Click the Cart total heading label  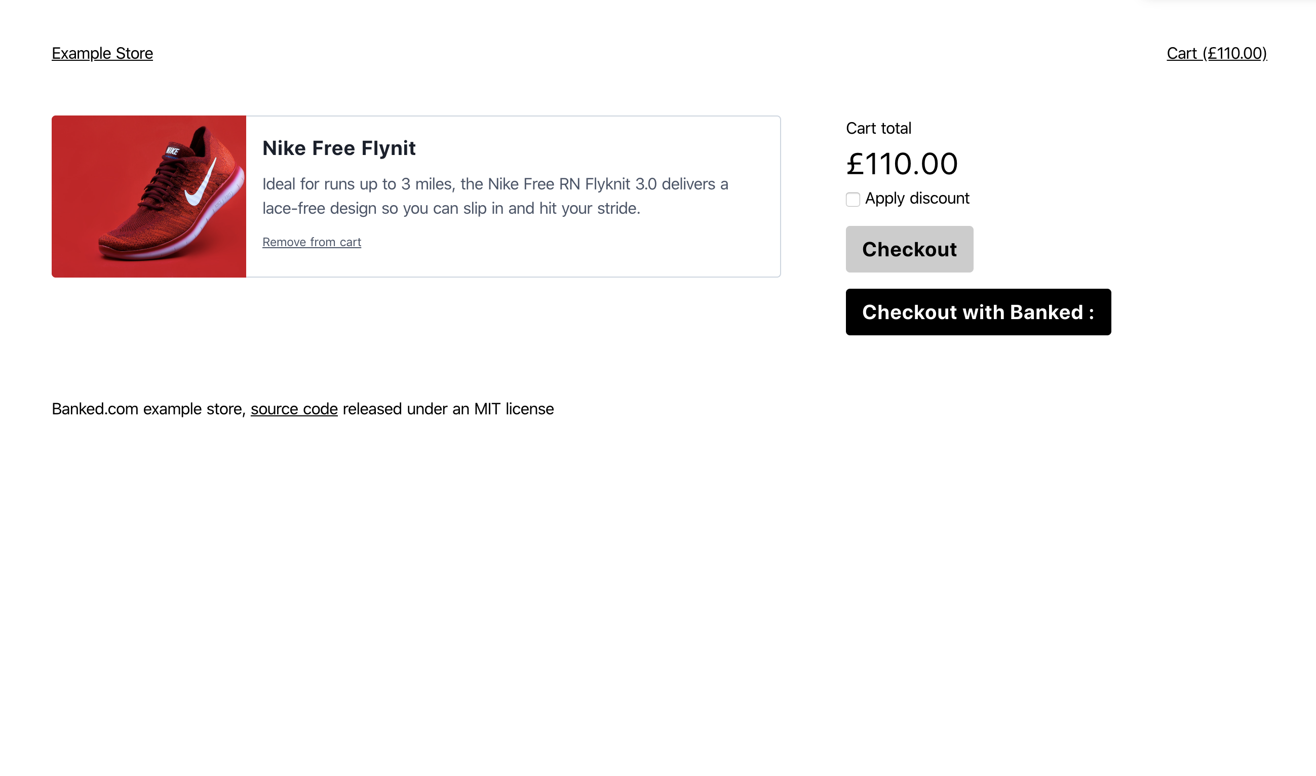(x=878, y=129)
